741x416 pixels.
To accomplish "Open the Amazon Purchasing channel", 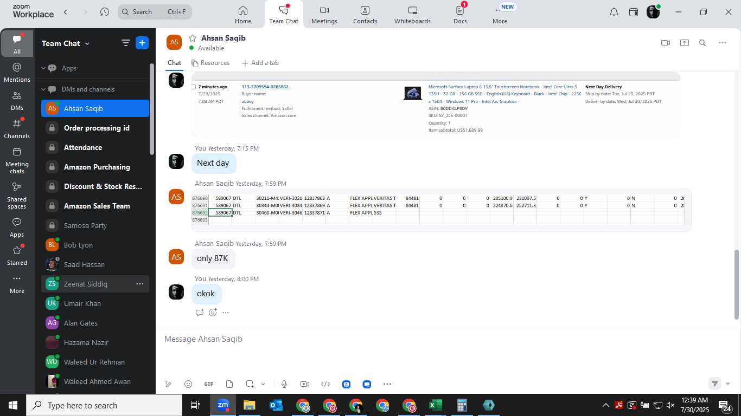I will pyautogui.click(x=95, y=167).
